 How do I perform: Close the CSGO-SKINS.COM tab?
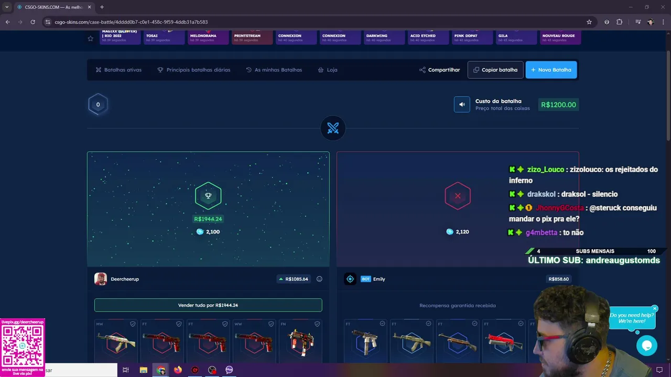(x=89, y=7)
